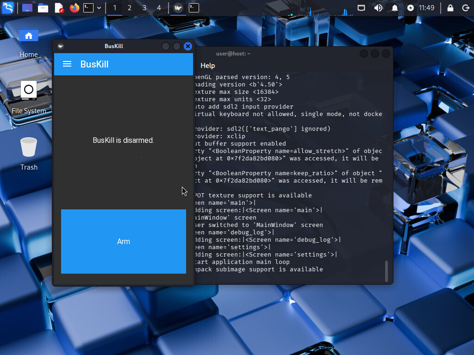
Task: Launch Firefox from the panel
Action: click(74, 8)
